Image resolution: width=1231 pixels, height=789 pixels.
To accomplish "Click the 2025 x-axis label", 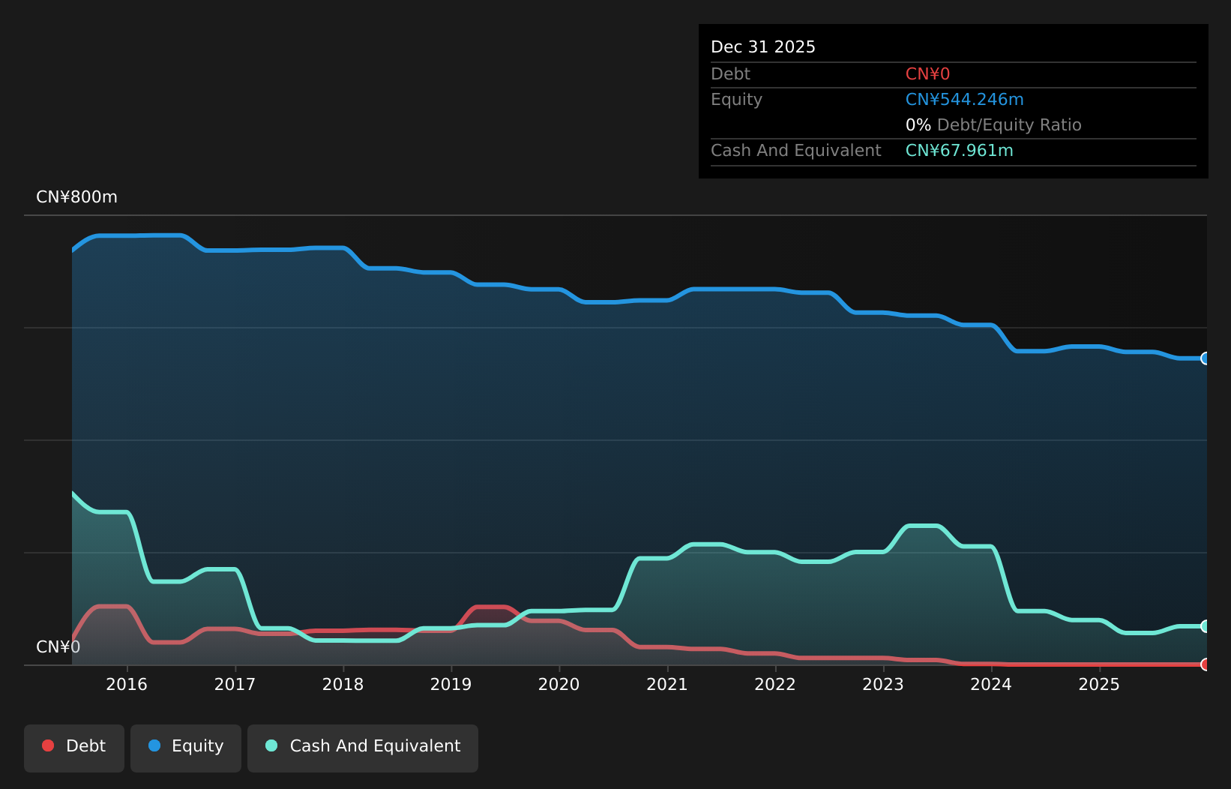I will [1099, 685].
